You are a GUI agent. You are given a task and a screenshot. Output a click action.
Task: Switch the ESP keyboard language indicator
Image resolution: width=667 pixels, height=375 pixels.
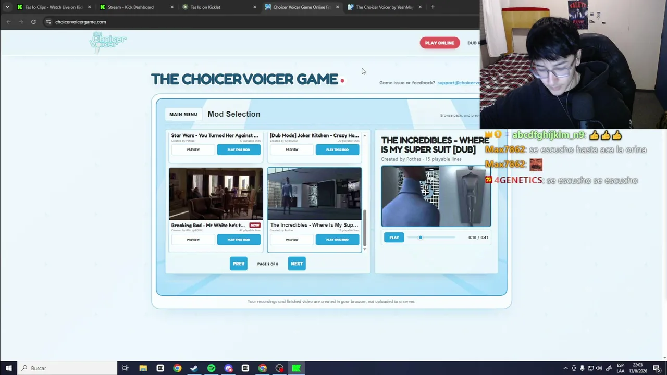[x=621, y=368]
